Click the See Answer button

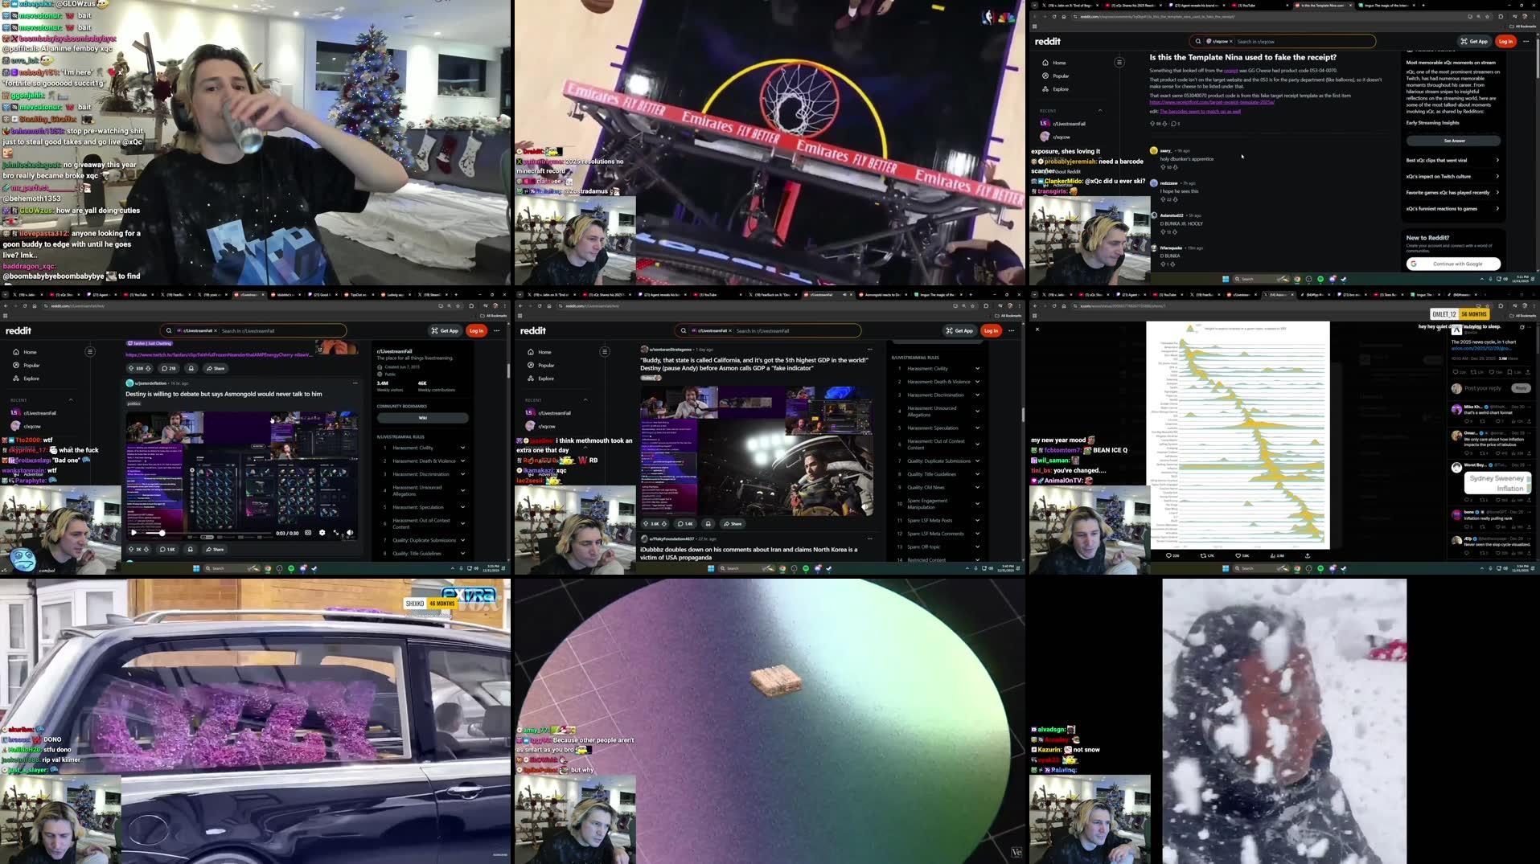1453,141
